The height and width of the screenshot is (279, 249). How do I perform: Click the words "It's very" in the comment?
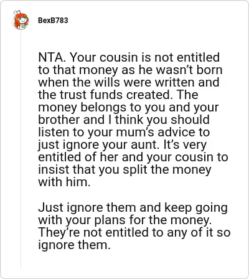pyautogui.click(x=185, y=144)
